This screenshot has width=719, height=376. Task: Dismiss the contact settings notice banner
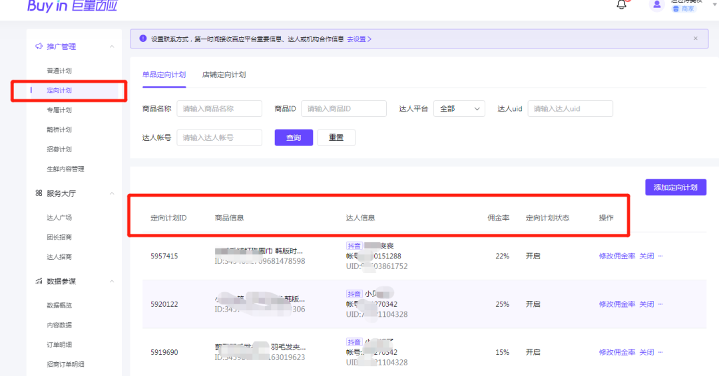point(696,39)
